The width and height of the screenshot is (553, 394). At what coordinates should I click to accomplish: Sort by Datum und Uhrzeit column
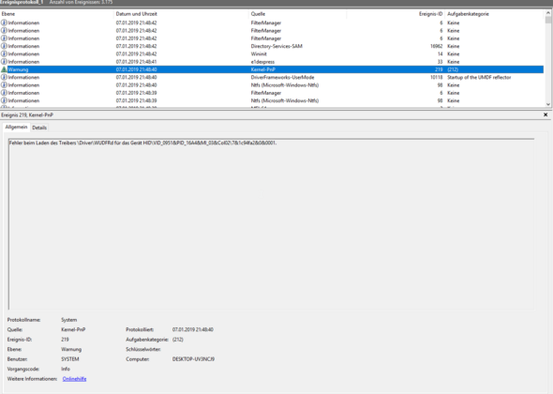(182, 14)
